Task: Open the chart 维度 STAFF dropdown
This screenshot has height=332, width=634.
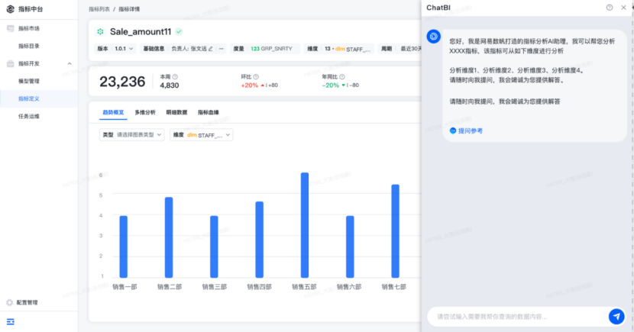Action: point(202,135)
